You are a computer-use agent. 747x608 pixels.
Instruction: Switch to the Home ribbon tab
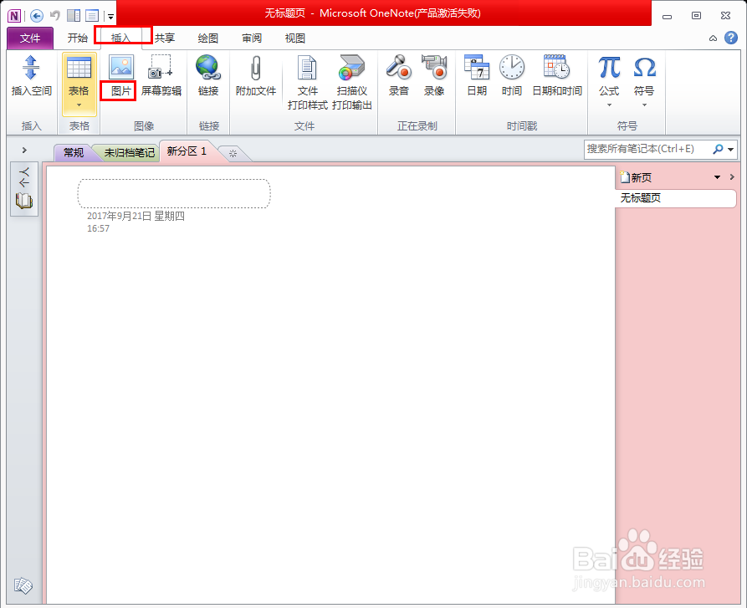point(77,38)
